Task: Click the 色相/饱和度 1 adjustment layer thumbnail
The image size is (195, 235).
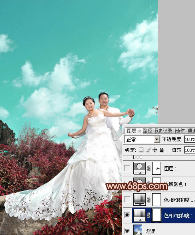Action: (140, 215)
